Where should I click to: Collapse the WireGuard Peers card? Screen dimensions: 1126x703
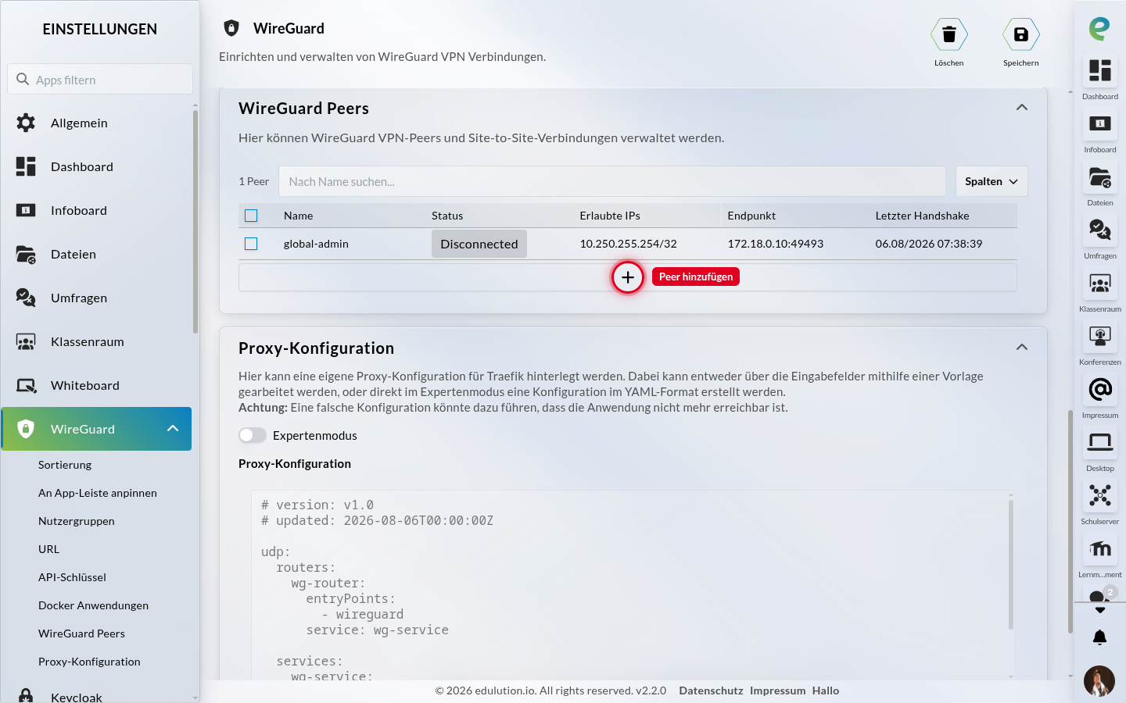click(1021, 107)
